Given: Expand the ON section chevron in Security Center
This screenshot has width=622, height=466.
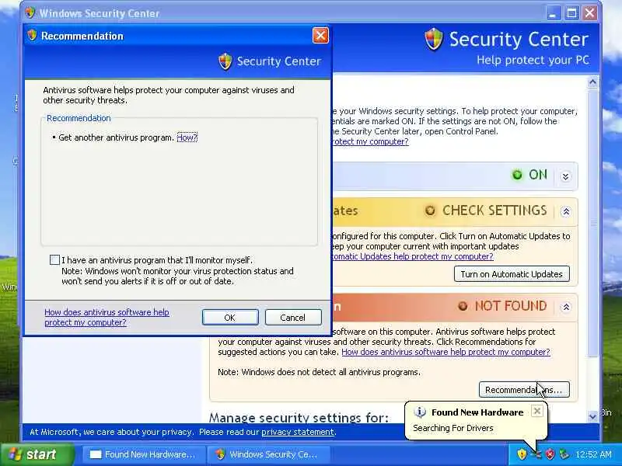Looking at the screenshot, I should point(566,176).
